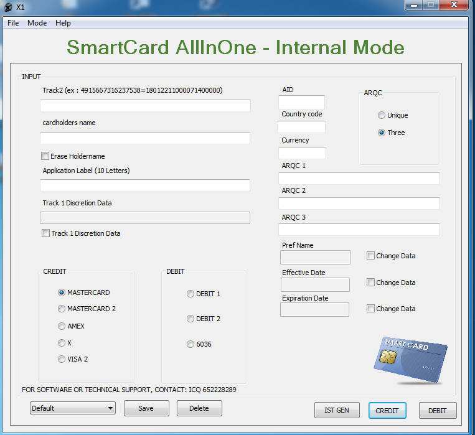Viewport: 475px width, 435px height.
Task: Click the smart card image
Action: pyautogui.click(x=410, y=360)
